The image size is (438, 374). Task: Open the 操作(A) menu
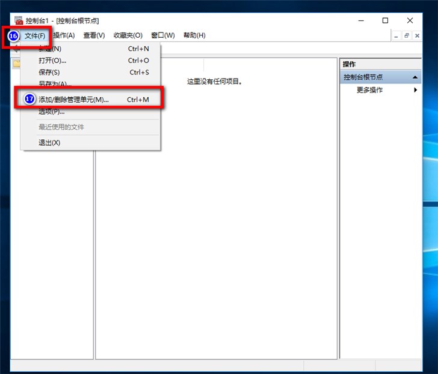(x=64, y=35)
